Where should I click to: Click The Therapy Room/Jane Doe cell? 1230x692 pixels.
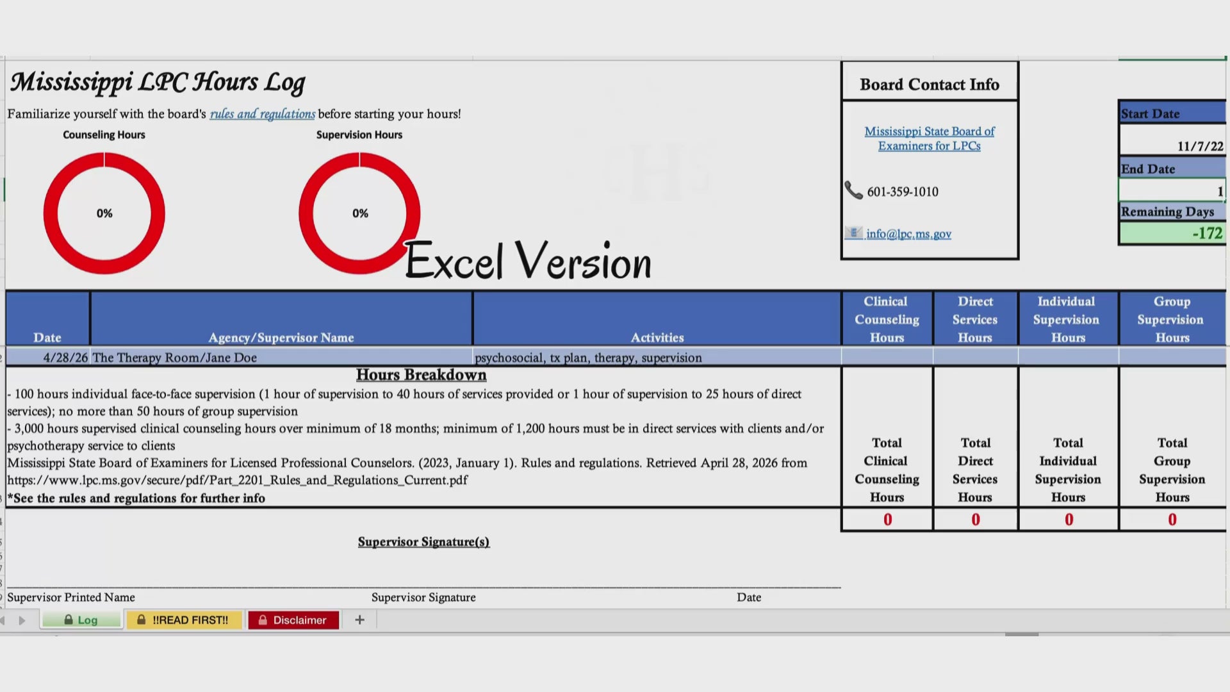(281, 358)
